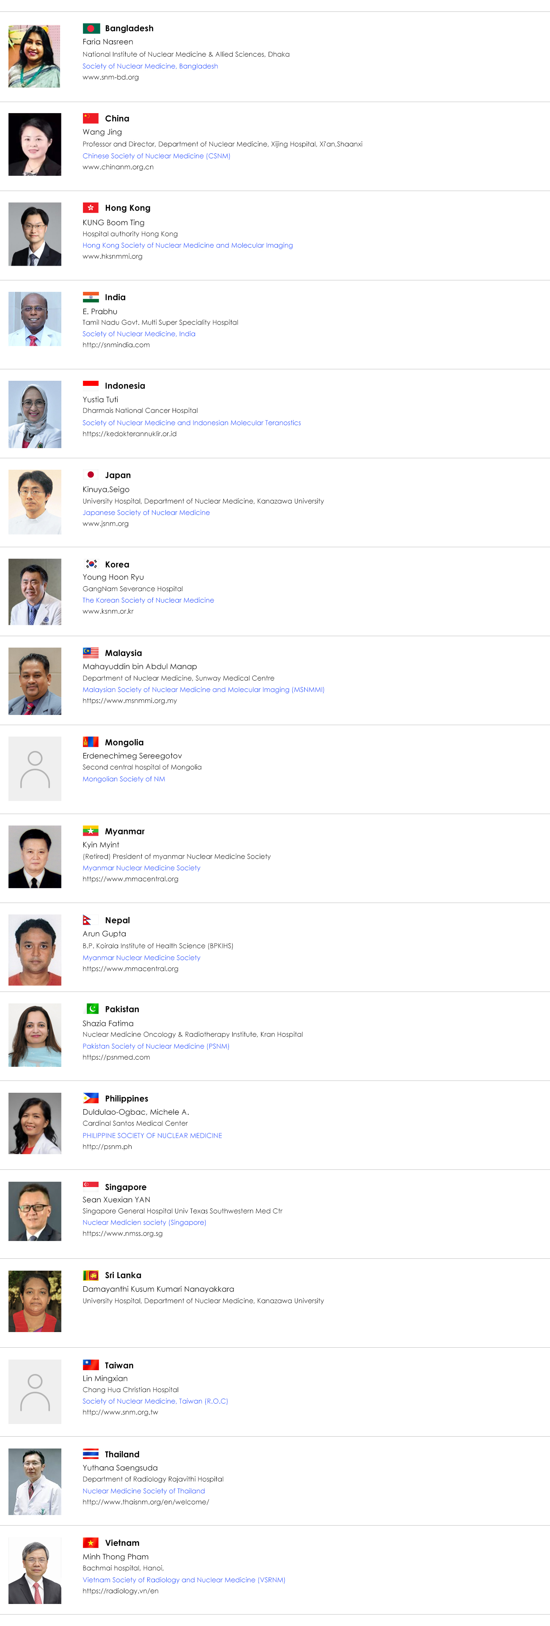Open the Pakistan Society of Nuclear Medicine (PSNM) link
The image size is (550, 1626).
pyautogui.click(x=156, y=1046)
